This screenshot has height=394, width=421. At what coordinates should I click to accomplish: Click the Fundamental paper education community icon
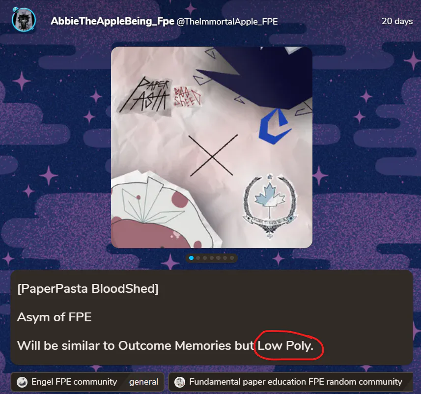180,382
